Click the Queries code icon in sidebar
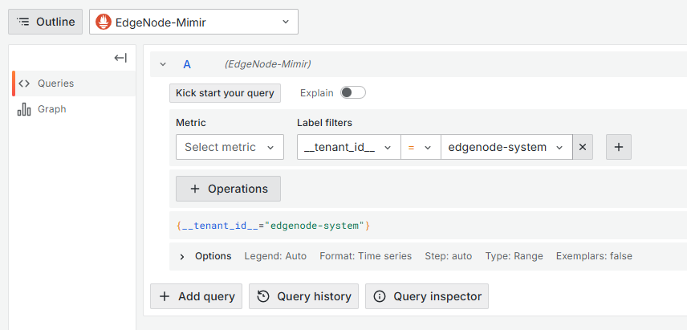 [24, 84]
